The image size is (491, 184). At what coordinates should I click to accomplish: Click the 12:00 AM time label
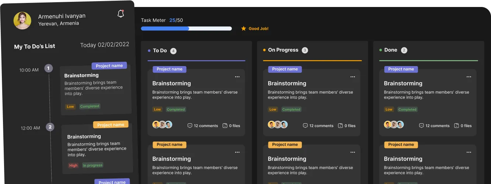30,128
